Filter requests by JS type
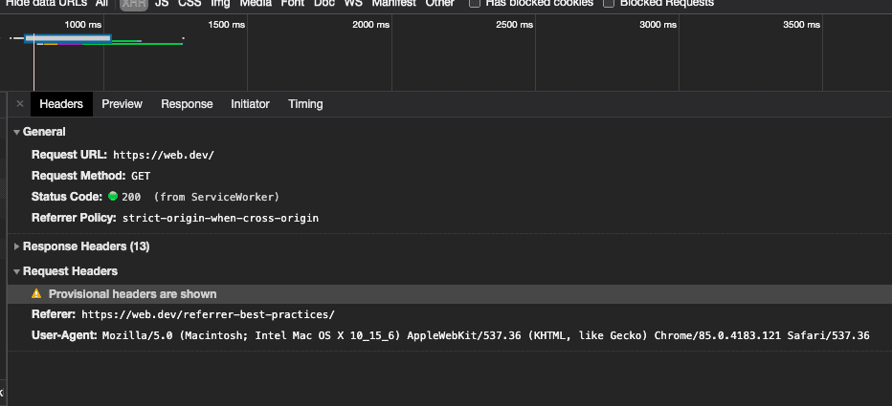 tap(162, 4)
